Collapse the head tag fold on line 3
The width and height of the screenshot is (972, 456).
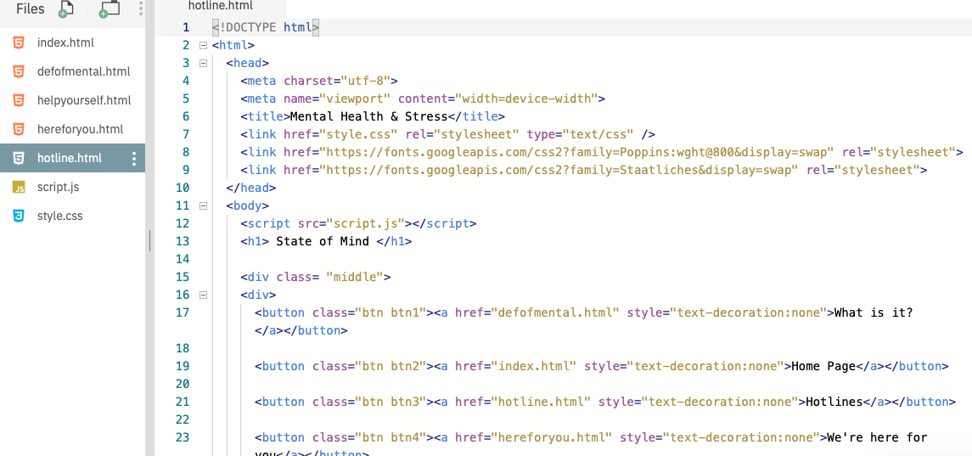202,63
